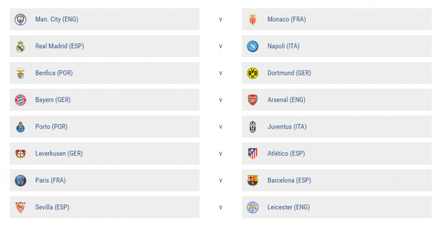440x226 pixels.
Task: Click the 'v' between Paris and Barcelona
Action: click(221, 180)
